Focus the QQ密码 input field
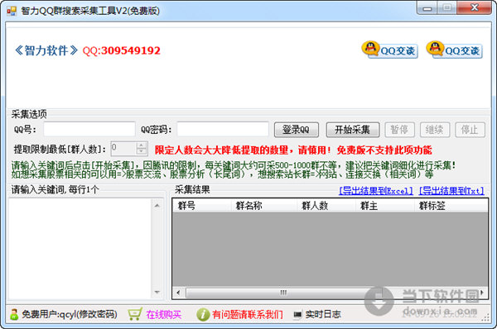This screenshot has width=497, height=329. 223,130
